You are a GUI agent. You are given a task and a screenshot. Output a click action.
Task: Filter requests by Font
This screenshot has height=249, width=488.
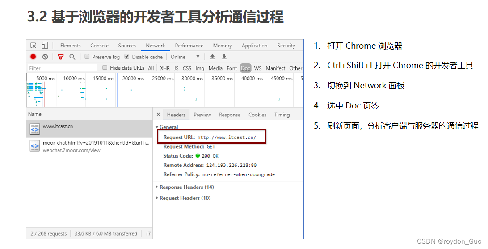232,68
